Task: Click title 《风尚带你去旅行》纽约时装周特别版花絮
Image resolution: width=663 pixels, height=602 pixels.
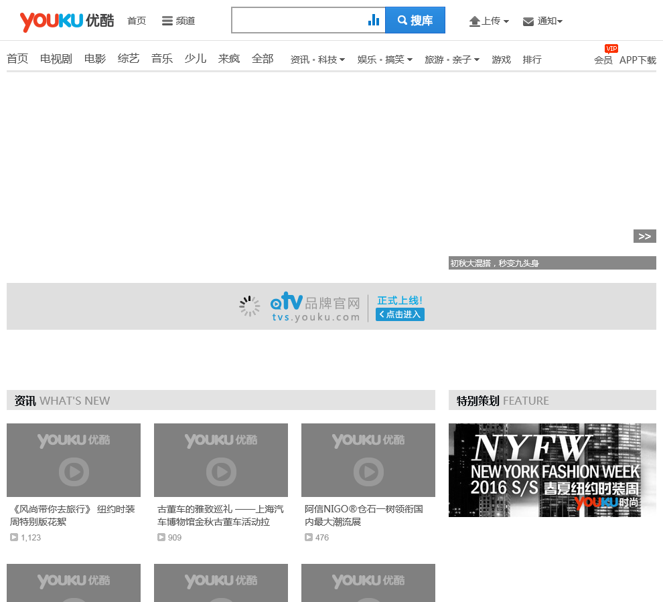Action: [x=73, y=516]
